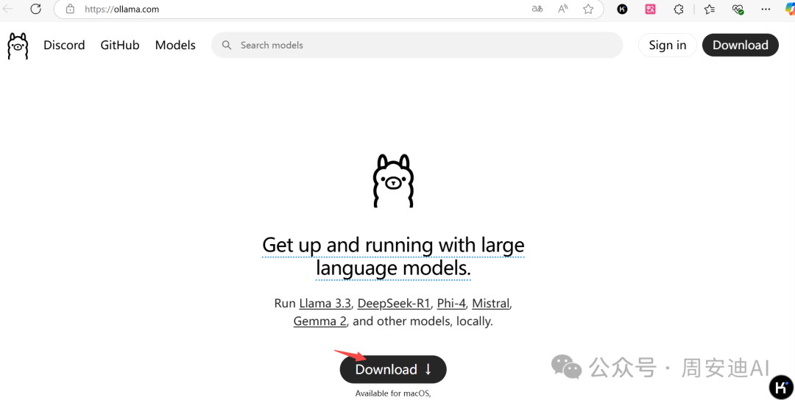Click the address bar showing https://ollama.com
795x400 pixels.
pyautogui.click(x=328, y=9)
